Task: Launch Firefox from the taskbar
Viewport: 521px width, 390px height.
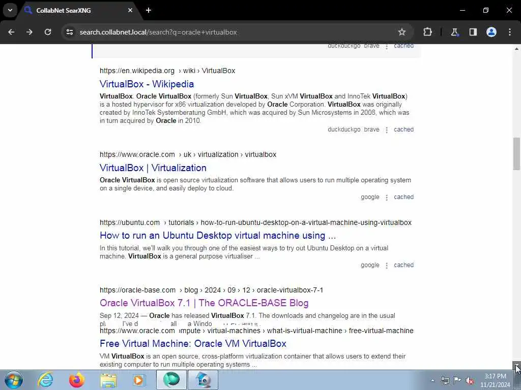Action: [76, 380]
